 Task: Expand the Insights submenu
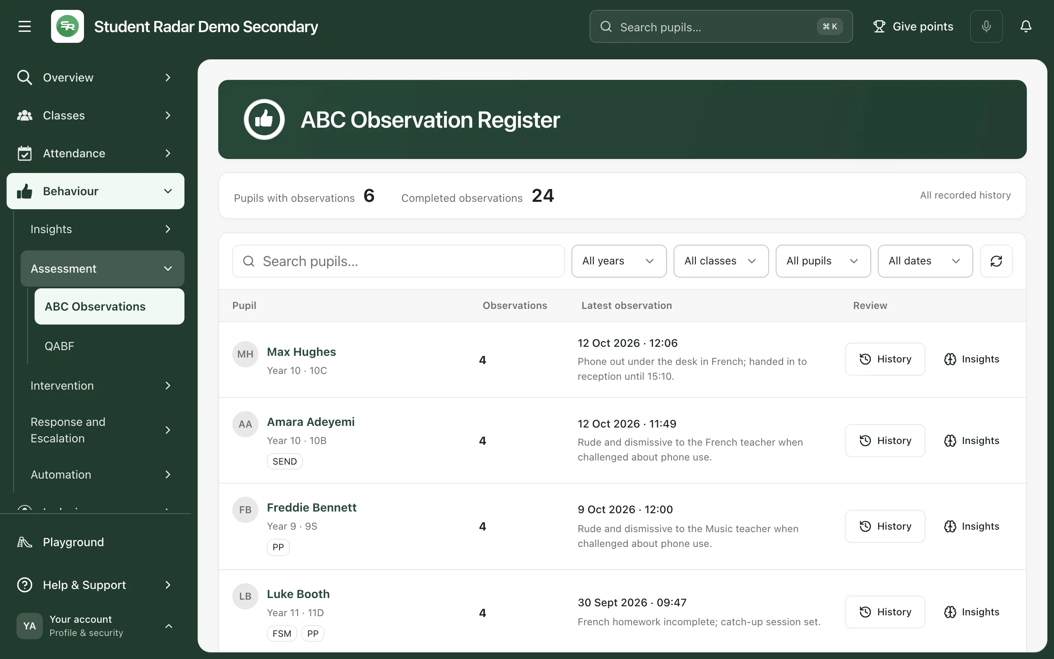click(168, 229)
